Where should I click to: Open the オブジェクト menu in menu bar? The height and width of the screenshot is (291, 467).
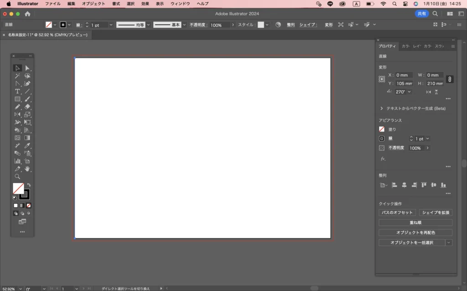[93, 4]
